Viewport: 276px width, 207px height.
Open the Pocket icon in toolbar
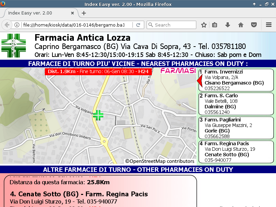tap(254, 25)
